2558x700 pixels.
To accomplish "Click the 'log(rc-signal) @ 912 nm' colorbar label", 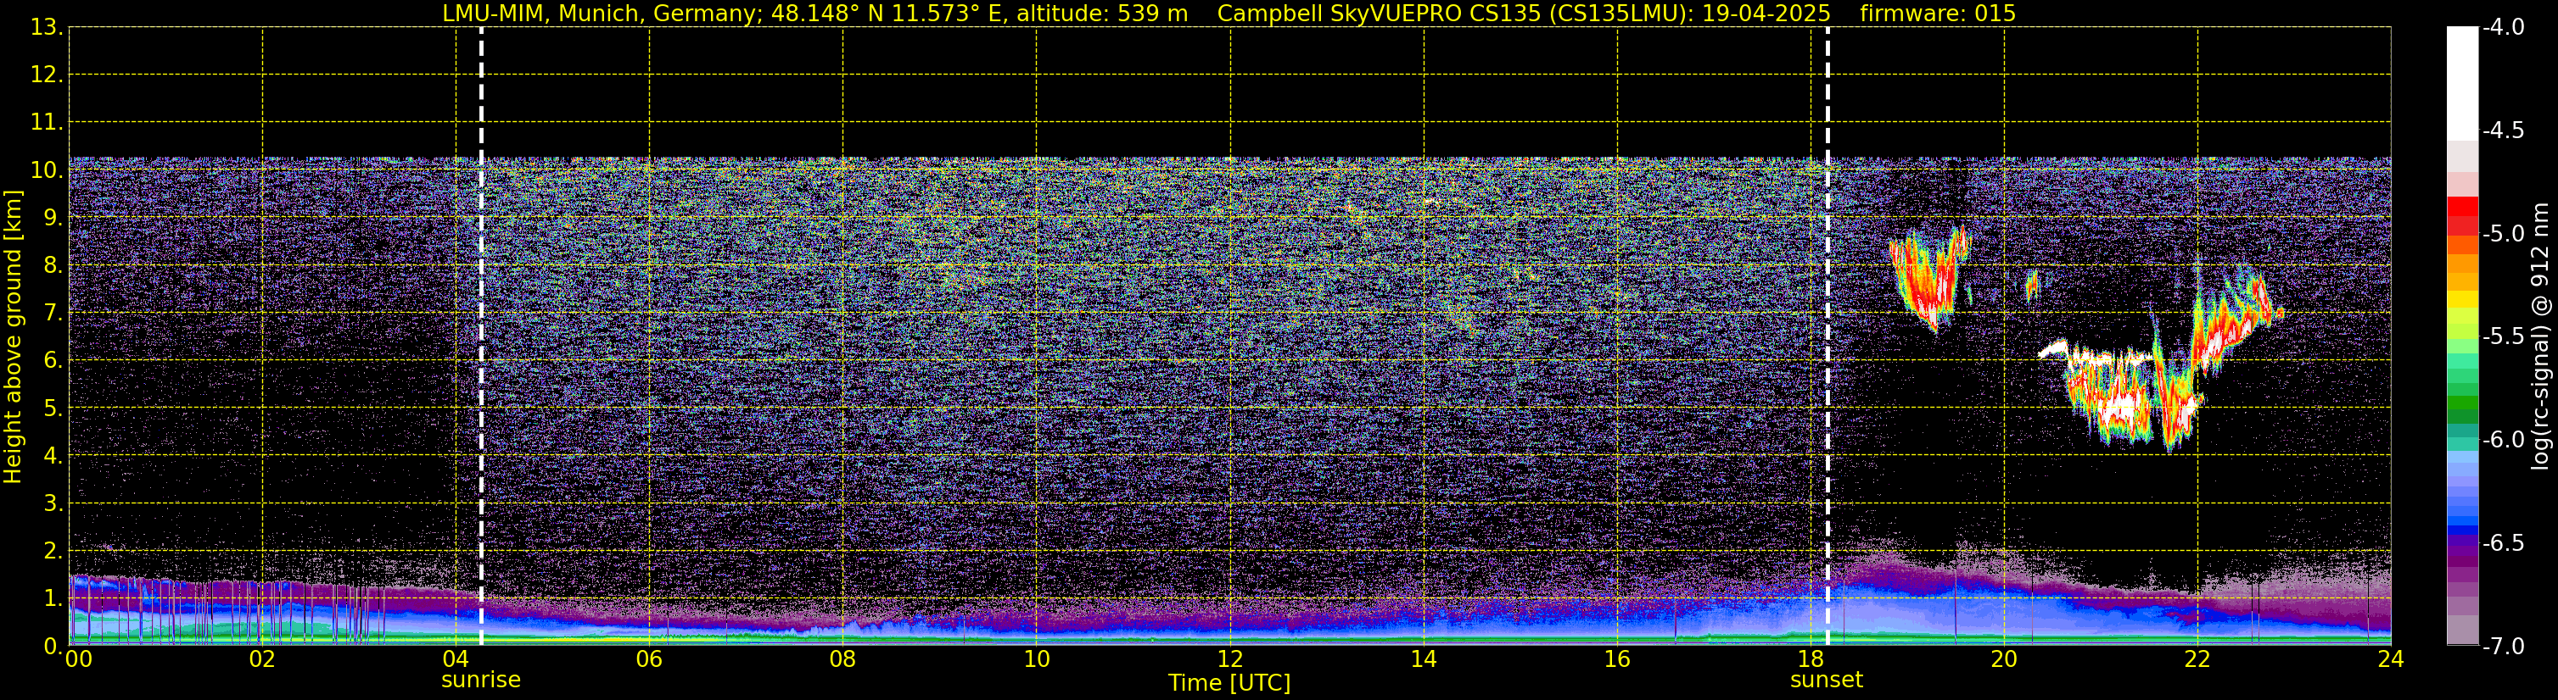I will click(x=2542, y=336).
